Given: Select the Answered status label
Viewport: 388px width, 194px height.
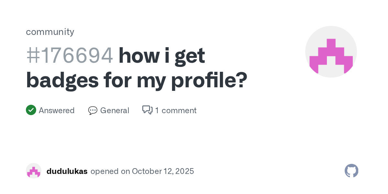Looking at the screenshot, I should click(x=57, y=111).
